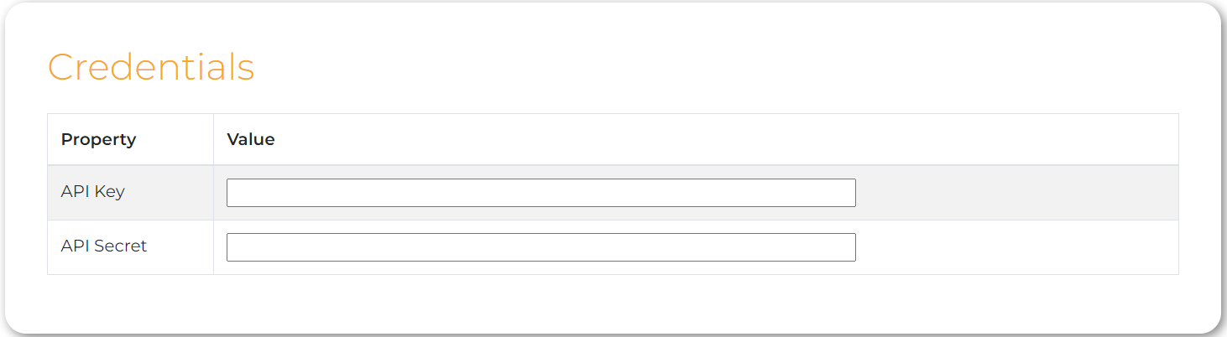Click the Value column header
Screen dimensions: 1227x337
coord(251,139)
